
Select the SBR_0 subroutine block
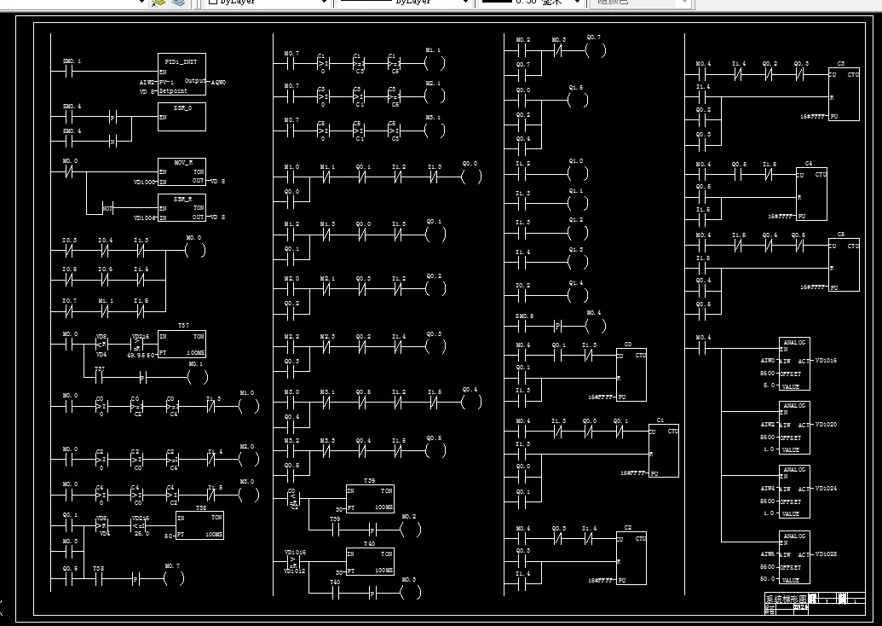pyautogui.click(x=182, y=117)
